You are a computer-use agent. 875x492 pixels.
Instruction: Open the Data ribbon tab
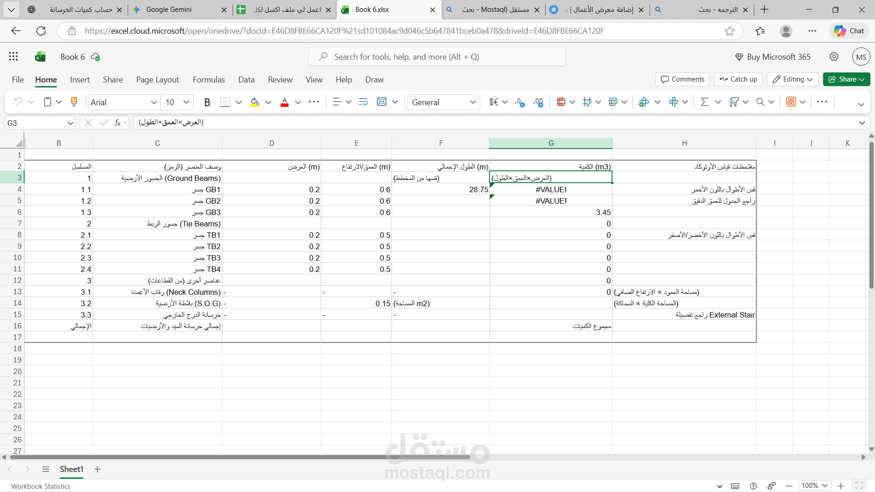click(247, 80)
